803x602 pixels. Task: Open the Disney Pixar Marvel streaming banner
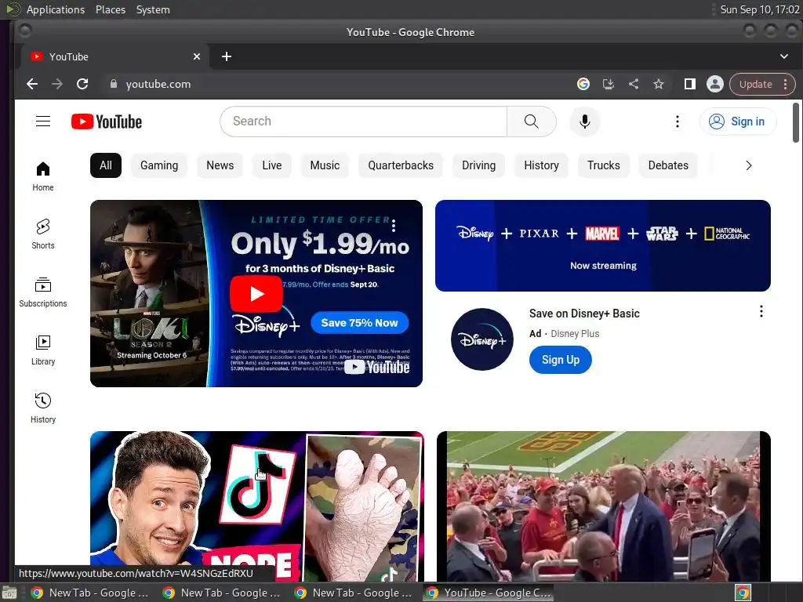tap(603, 245)
